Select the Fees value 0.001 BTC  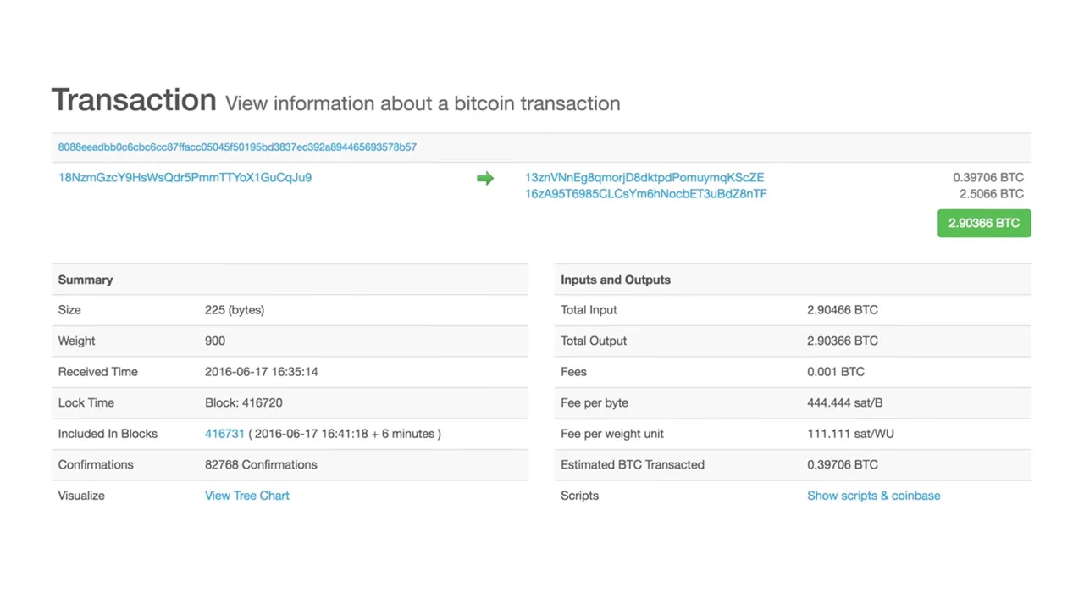point(836,372)
